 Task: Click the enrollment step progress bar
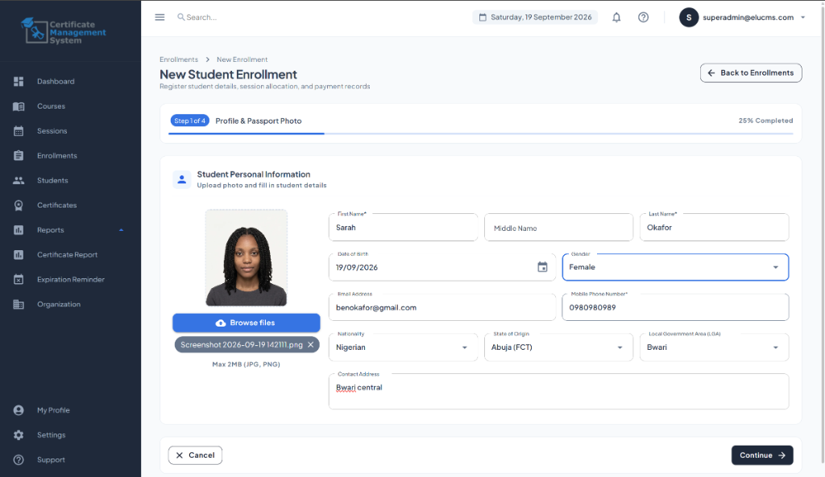[480, 134]
